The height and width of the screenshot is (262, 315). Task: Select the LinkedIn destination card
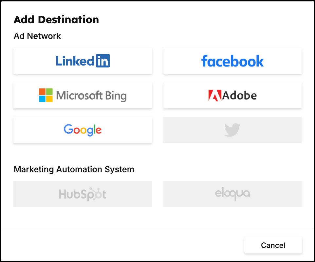point(83,61)
